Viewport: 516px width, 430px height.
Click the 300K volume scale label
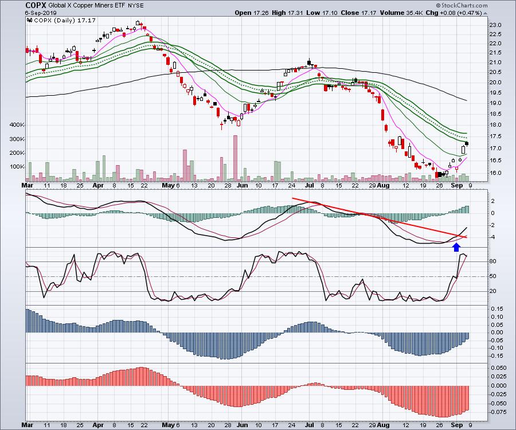(17, 139)
